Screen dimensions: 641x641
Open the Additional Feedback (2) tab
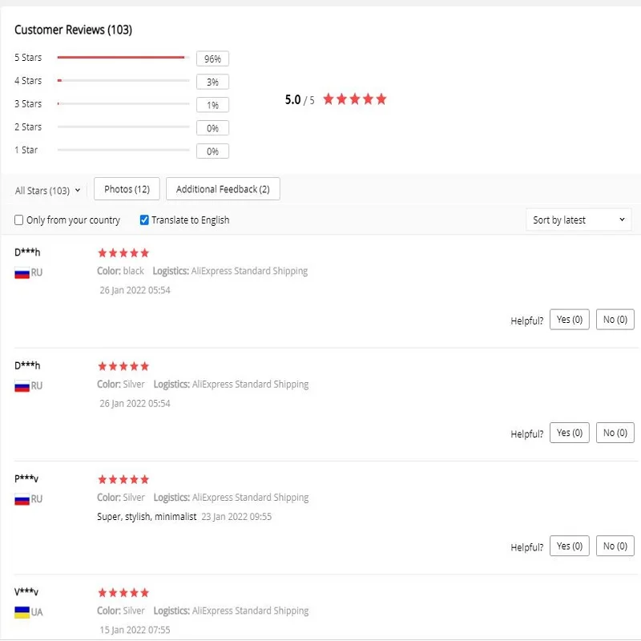coord(223,189)
